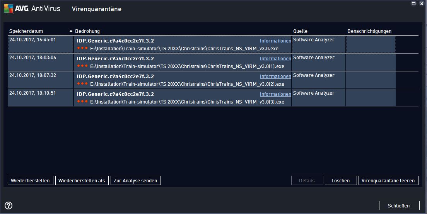Select path ending ChrisTrains_NS_VIRM_v3.0(3).exe
427x214 pixels.
[187, 102]
